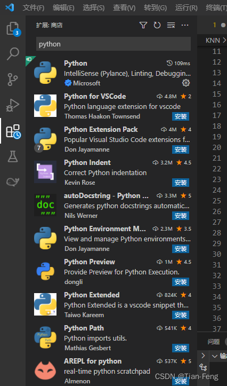
Task: Open Run and Debug view
Action: coord(13,105)
